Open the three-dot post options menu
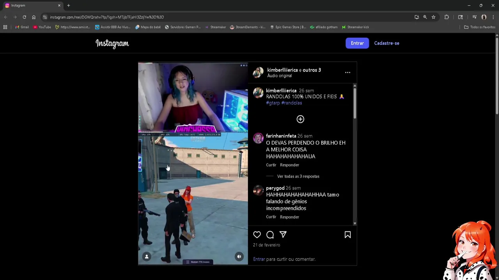 click(x=348, y=72)
